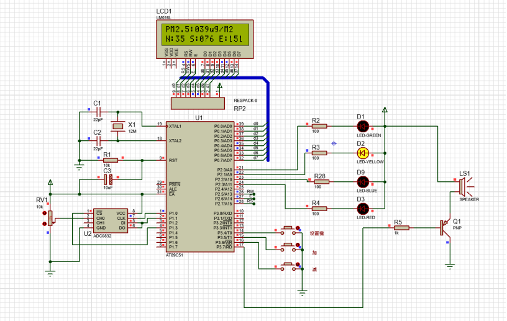Select the lit D2 yellow LED
Screen dimensions: 507x321
[363, 153]
